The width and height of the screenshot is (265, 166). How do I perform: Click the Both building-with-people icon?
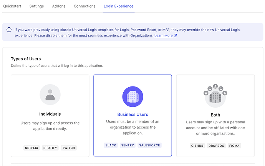[x=215, y=96]
